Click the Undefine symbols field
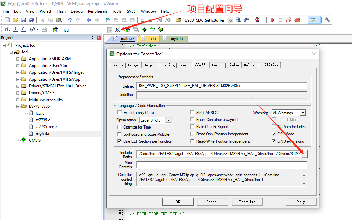The height and width of the screenshot is (220, 352). point(222,95)
